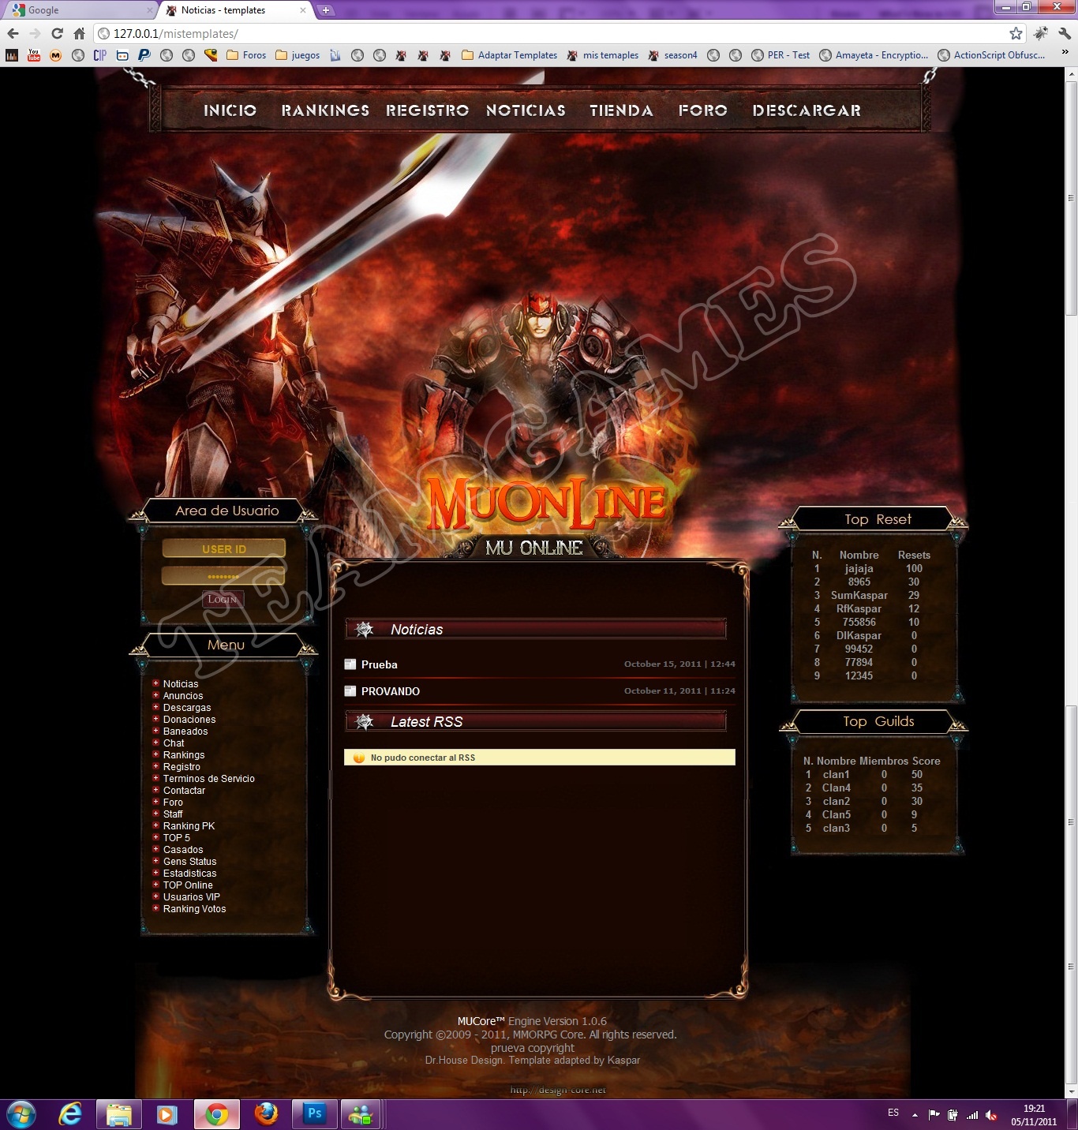Viewport: 1078px width, 1130px height.
Task: Click the address bar showing 127.0.0.1/mistemplates/
Action: coord(552,33)
